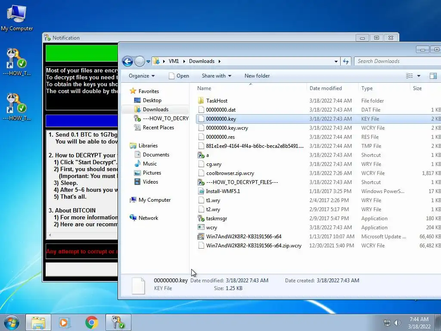
Task: Open the Share with menu
Action: click(216, 76)
